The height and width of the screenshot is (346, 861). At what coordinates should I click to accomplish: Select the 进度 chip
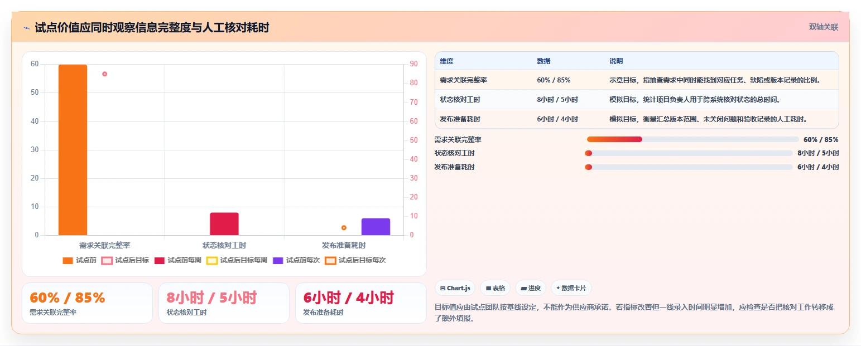point(531,288)
